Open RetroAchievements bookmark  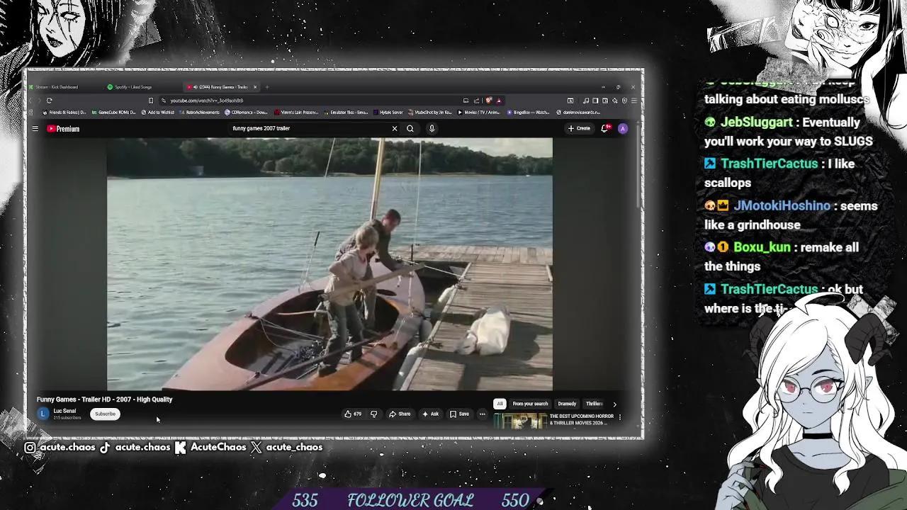[x=199, y=113]
